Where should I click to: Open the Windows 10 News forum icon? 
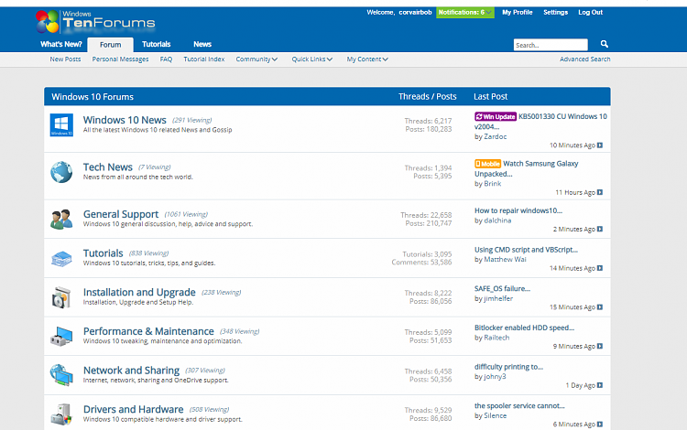click(61, 125)
